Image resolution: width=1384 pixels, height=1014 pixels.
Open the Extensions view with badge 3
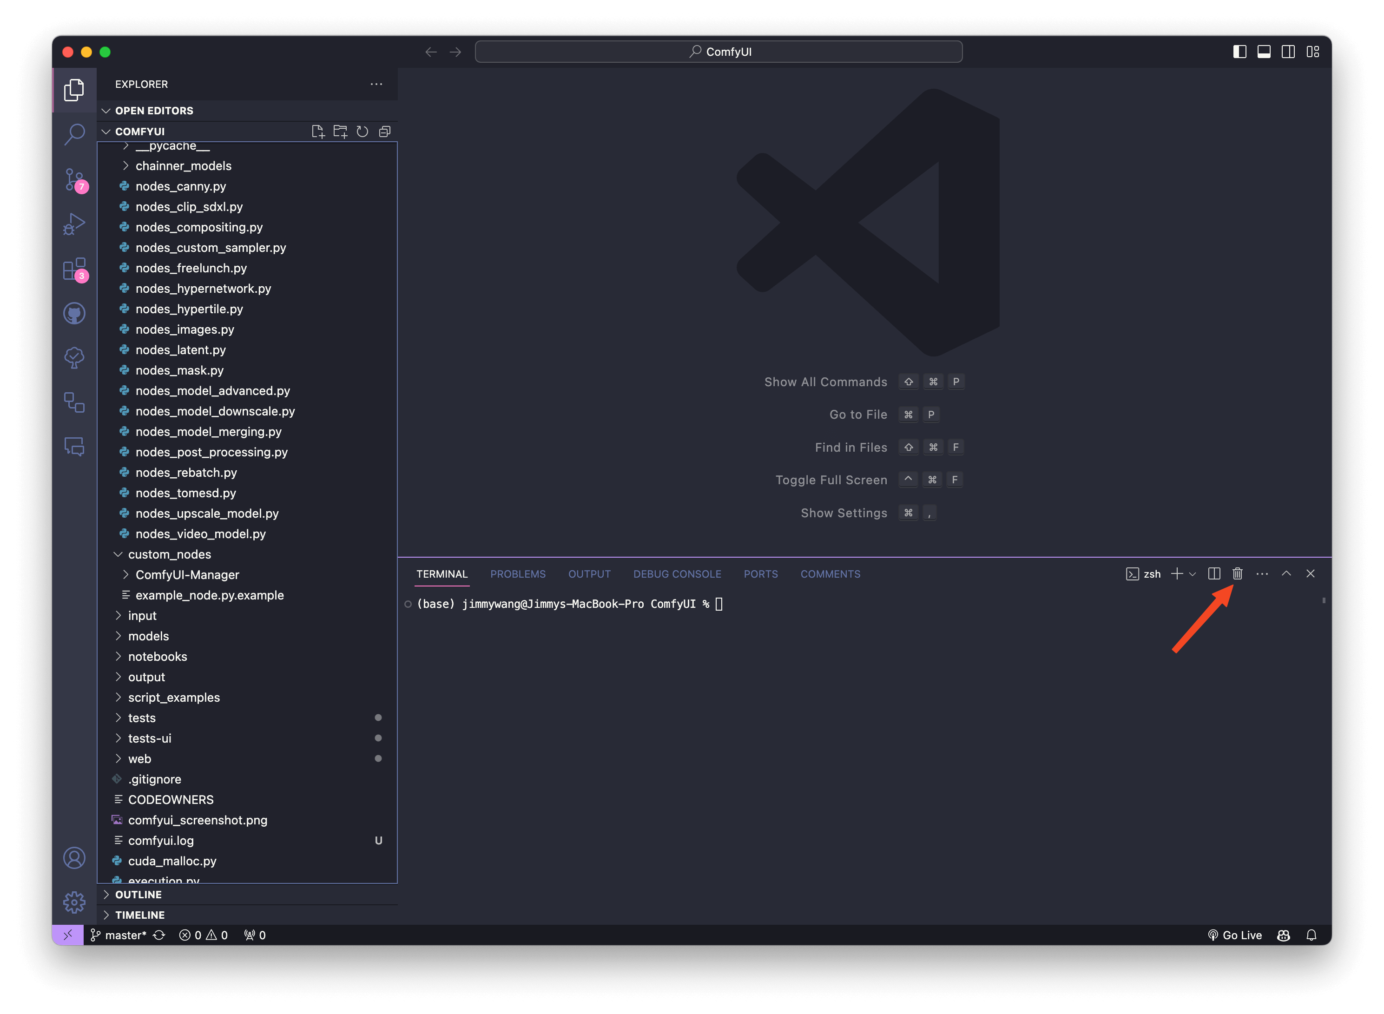pyautogui.click(x=74, y=269)
